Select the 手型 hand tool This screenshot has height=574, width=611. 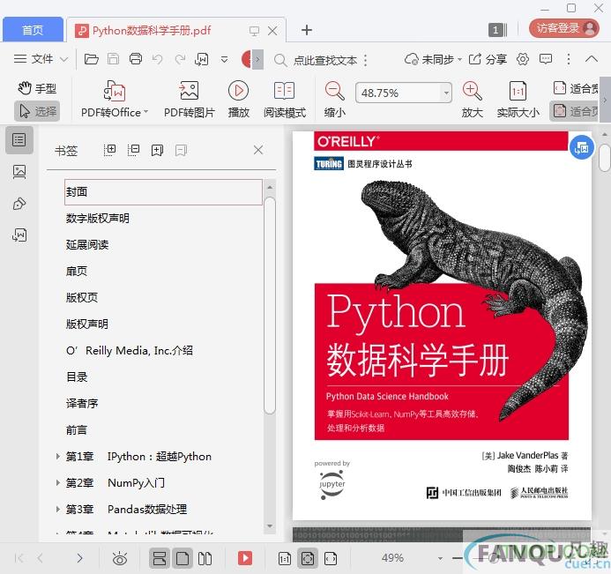[37, 88]
